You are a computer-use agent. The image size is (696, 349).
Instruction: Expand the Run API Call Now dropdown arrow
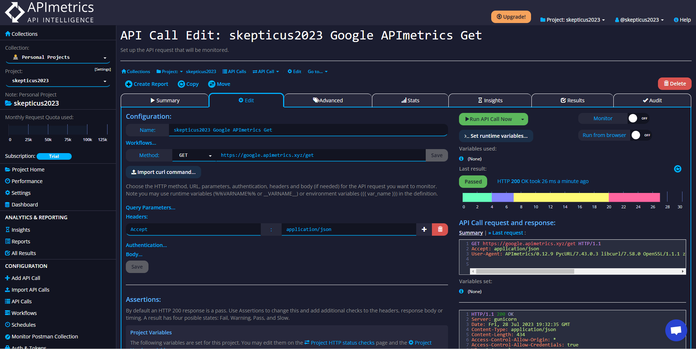pyautogui.click(x=522, y=119)
